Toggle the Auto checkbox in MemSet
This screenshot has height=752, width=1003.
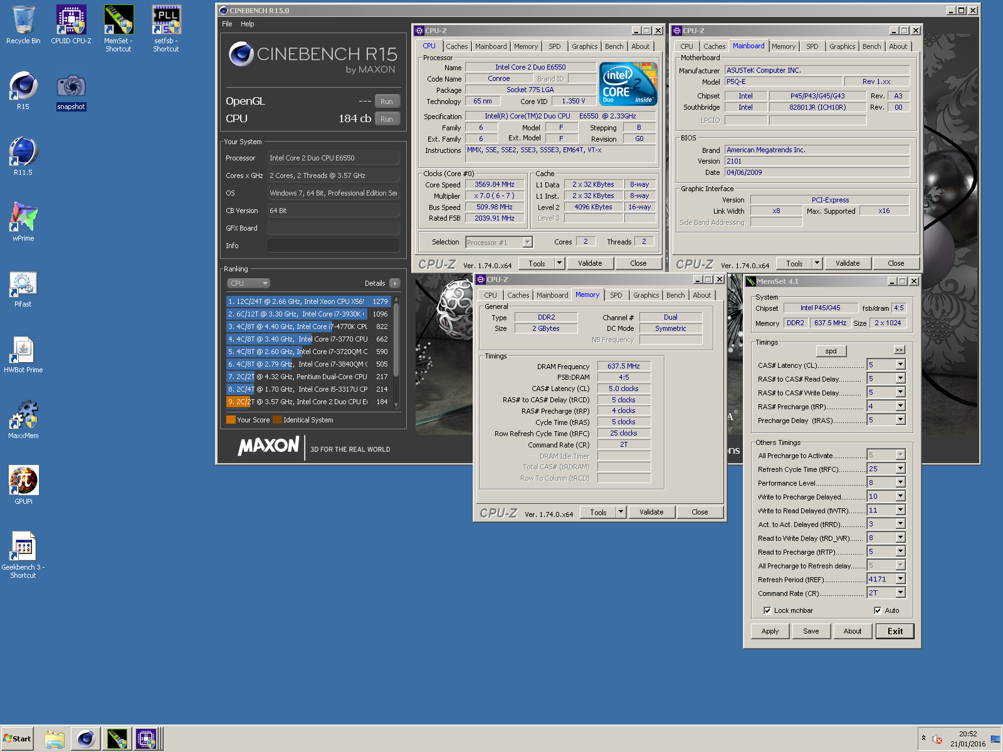click(x=878, y=610)
